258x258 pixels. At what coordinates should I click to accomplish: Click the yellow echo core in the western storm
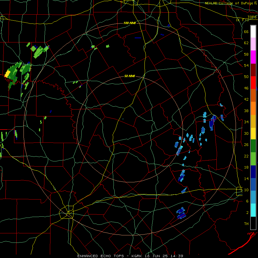pyautogui.click(x=7, y=74)
